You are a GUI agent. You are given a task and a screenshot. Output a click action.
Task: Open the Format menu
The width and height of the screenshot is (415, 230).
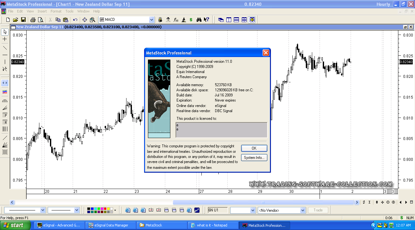point(56,11)
